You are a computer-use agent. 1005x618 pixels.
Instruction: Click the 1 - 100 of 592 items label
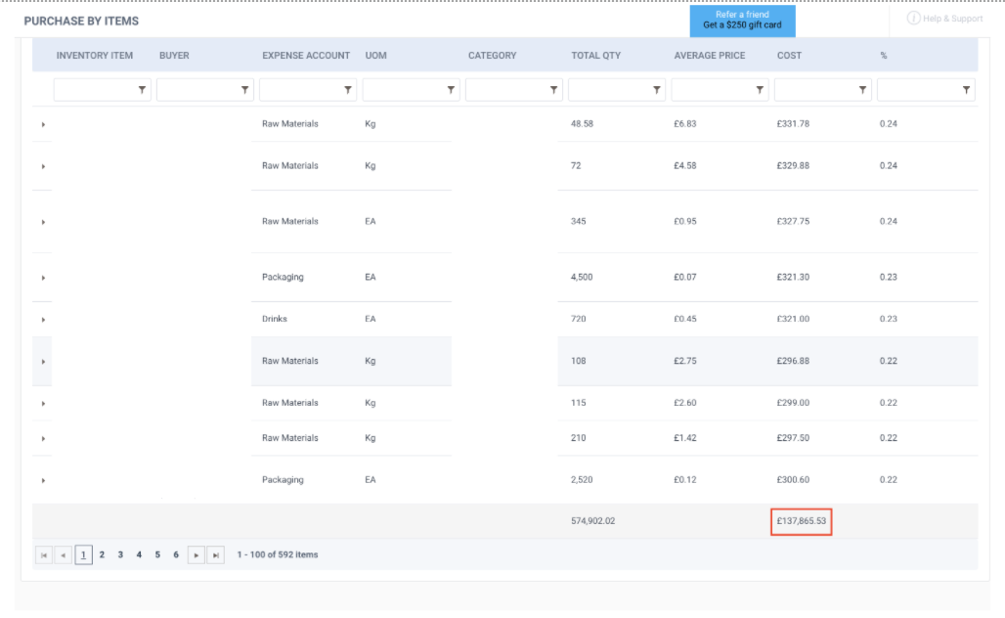click(278, 555)
